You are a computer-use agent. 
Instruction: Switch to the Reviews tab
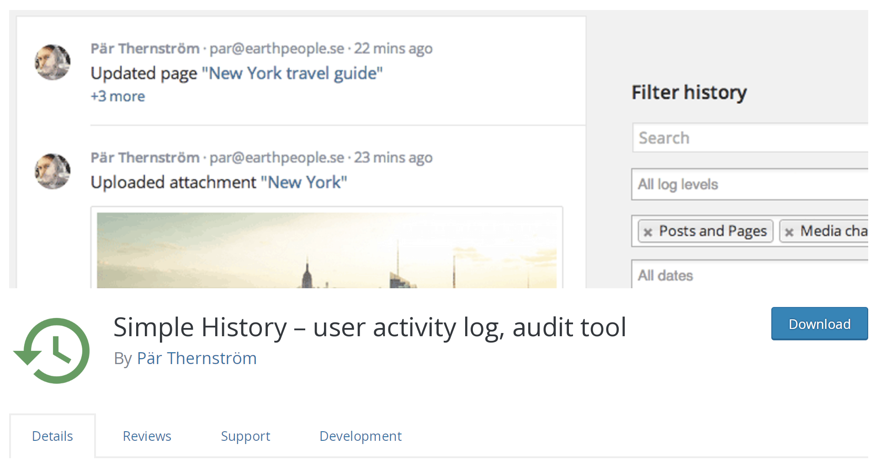pos(147,436)
